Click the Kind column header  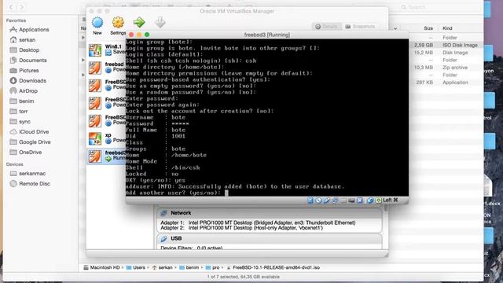[x=447, y=28]
